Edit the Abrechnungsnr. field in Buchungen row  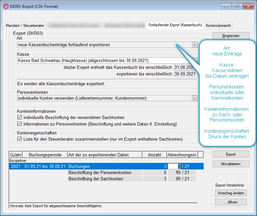tap(174, 166)
